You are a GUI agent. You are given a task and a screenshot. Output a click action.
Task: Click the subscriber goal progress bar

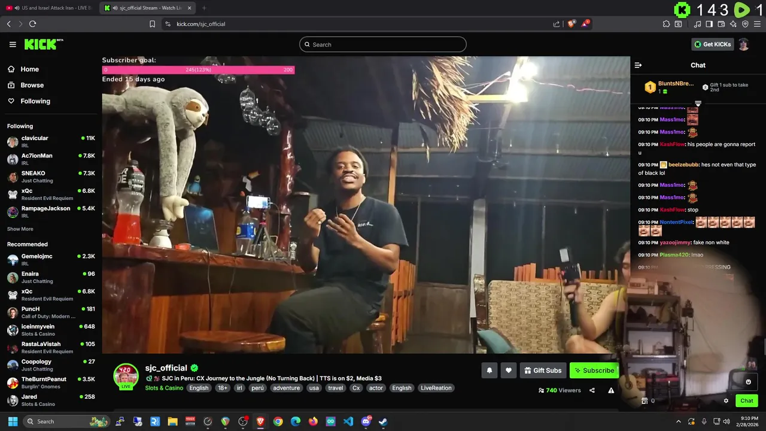pos(198,70)
